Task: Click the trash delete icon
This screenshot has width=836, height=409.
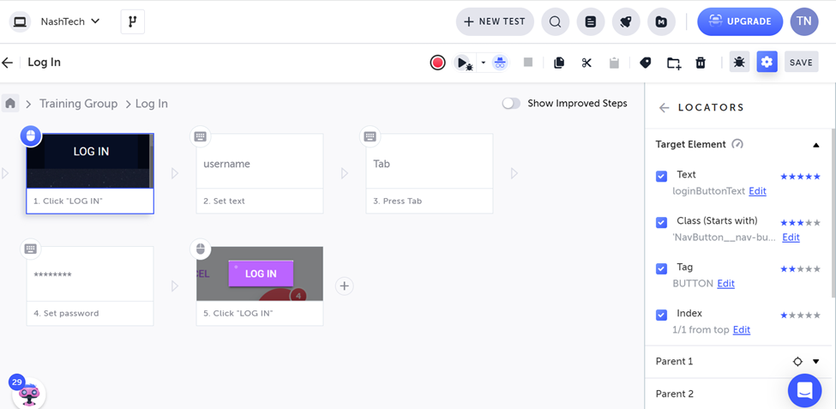Action: [701, 63]
